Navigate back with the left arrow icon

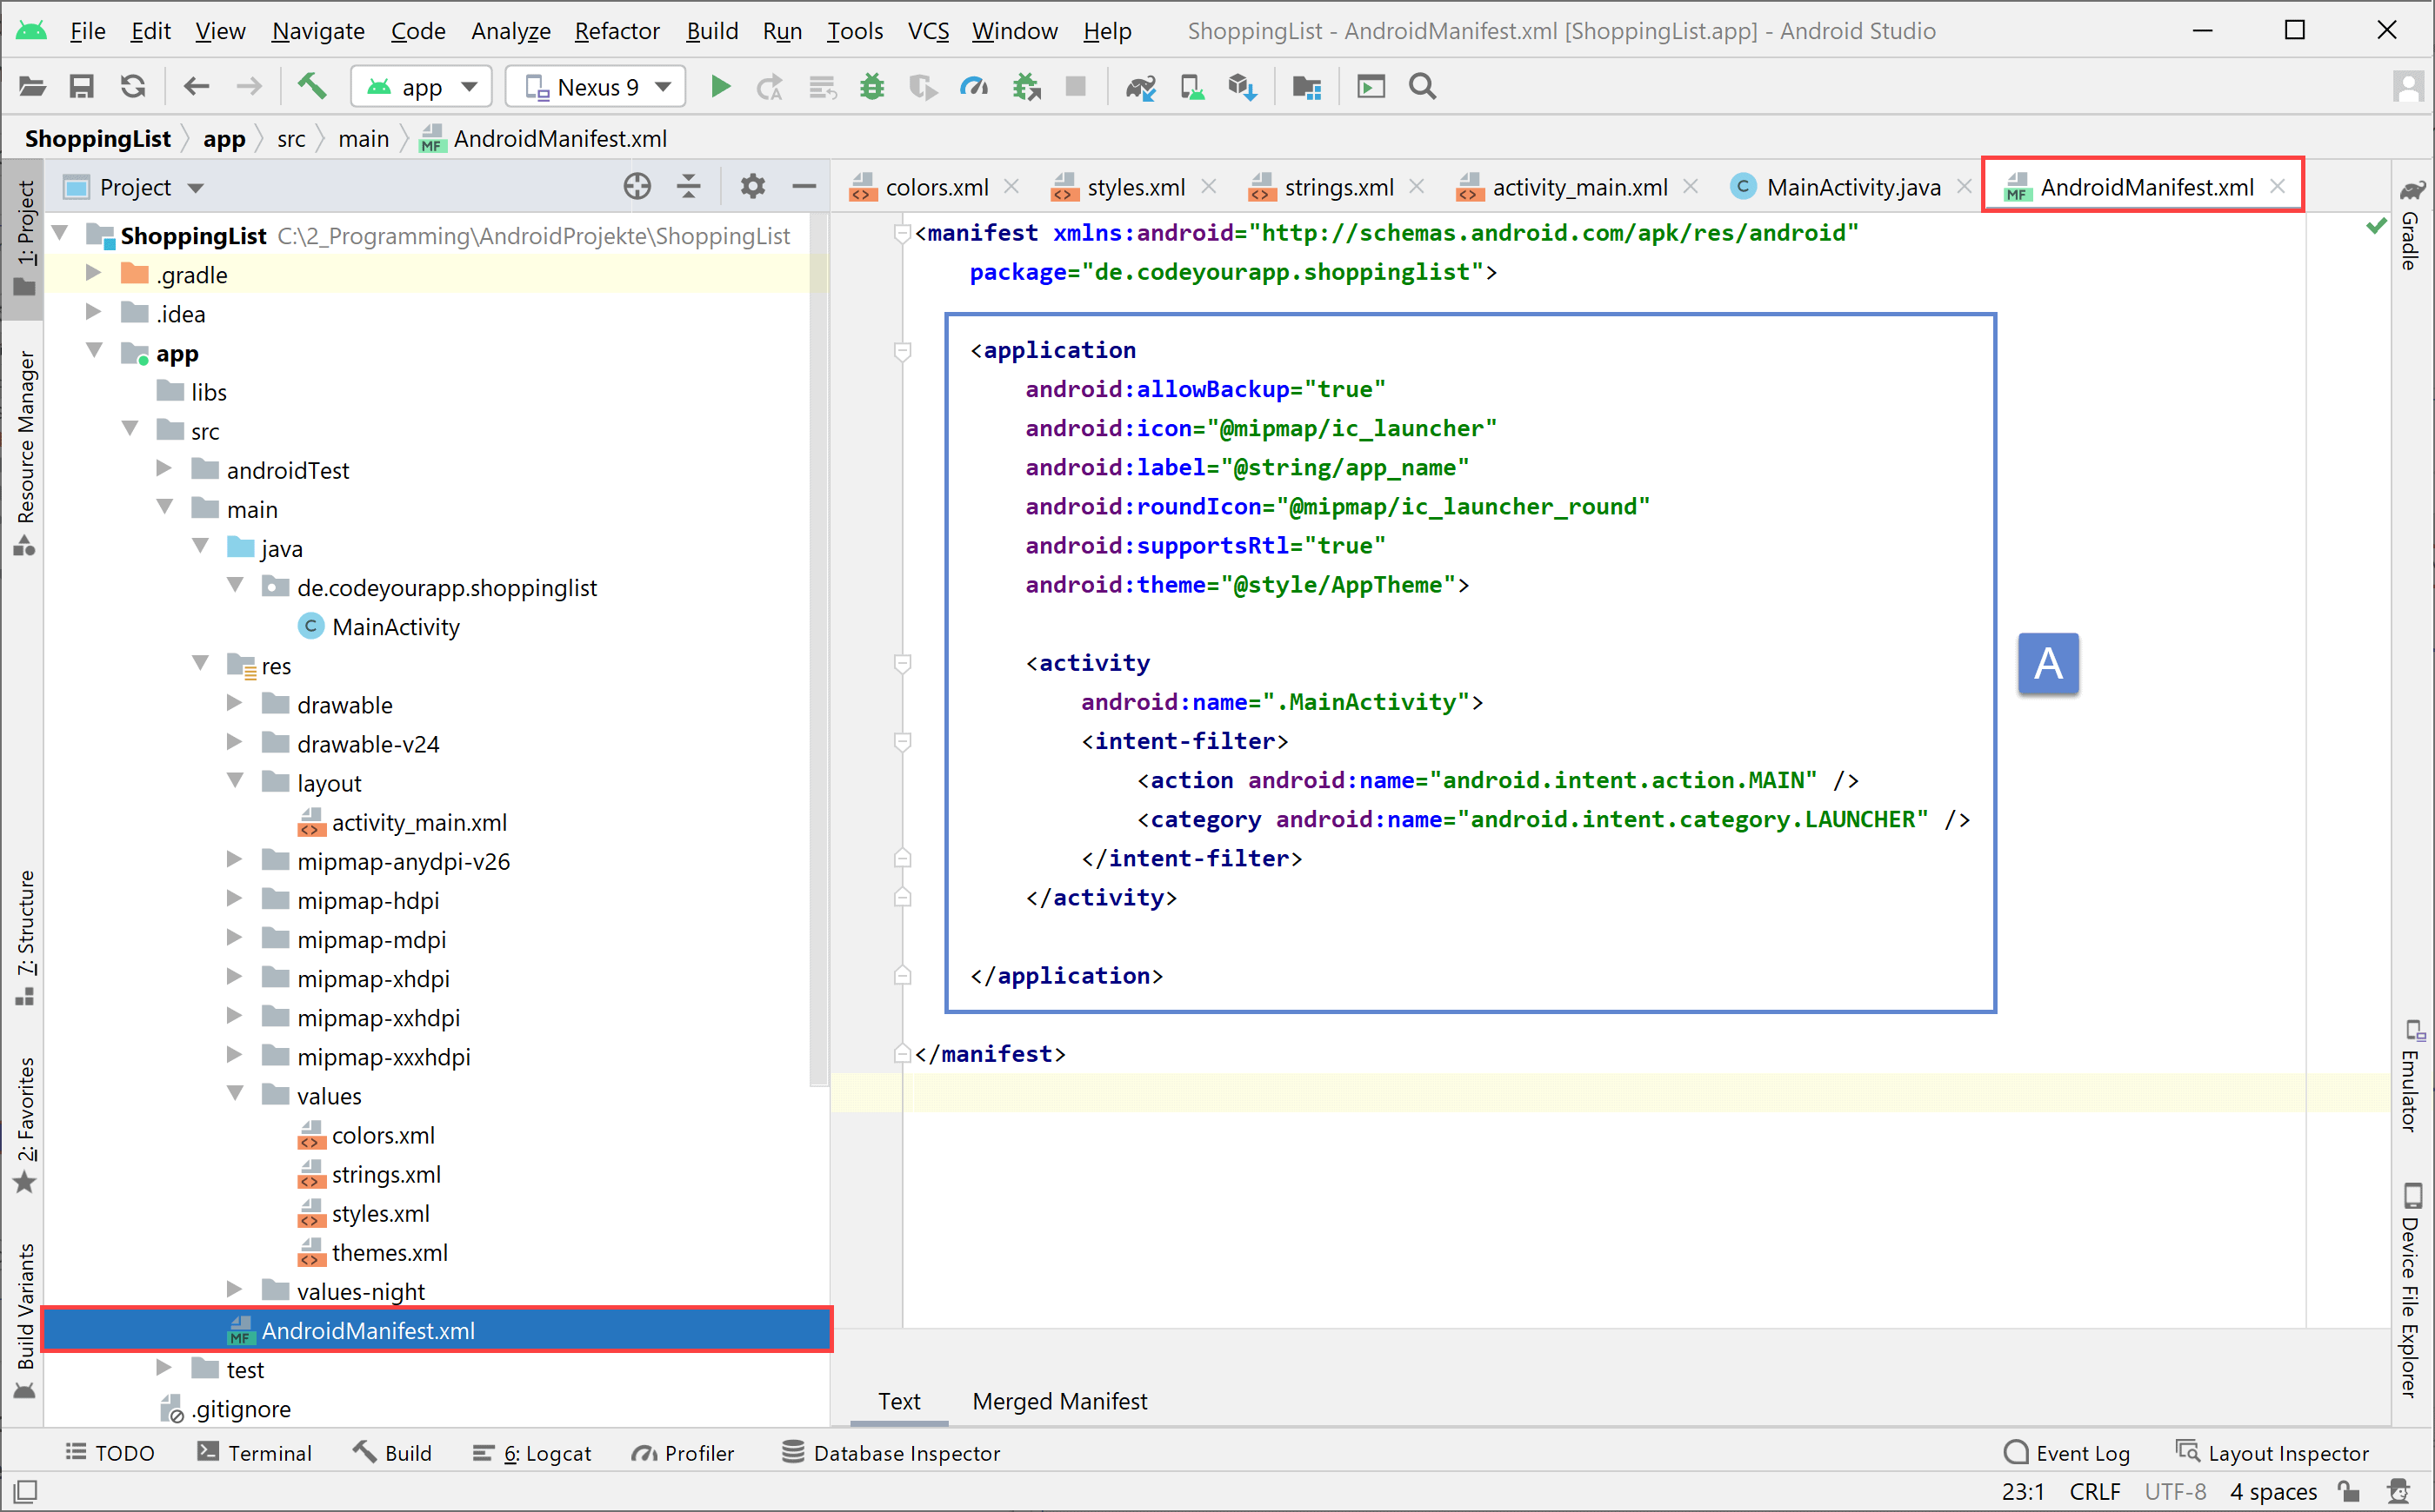(197, 87)
